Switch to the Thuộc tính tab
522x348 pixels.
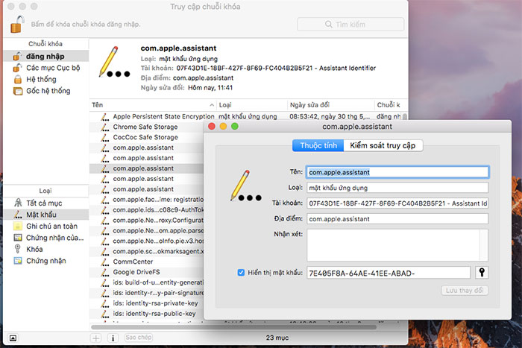click(x=318, y=145)
